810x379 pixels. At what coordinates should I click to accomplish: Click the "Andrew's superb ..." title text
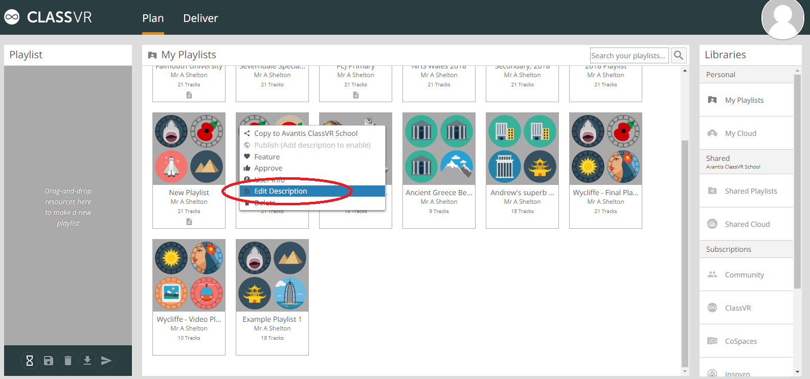(523, 193)
